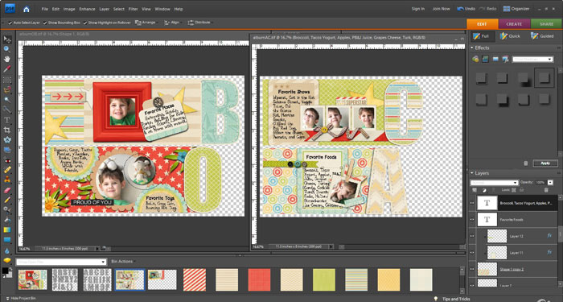Click the Join Now link
Viewport: 563px width, 302px height.
tap(441, 9)
